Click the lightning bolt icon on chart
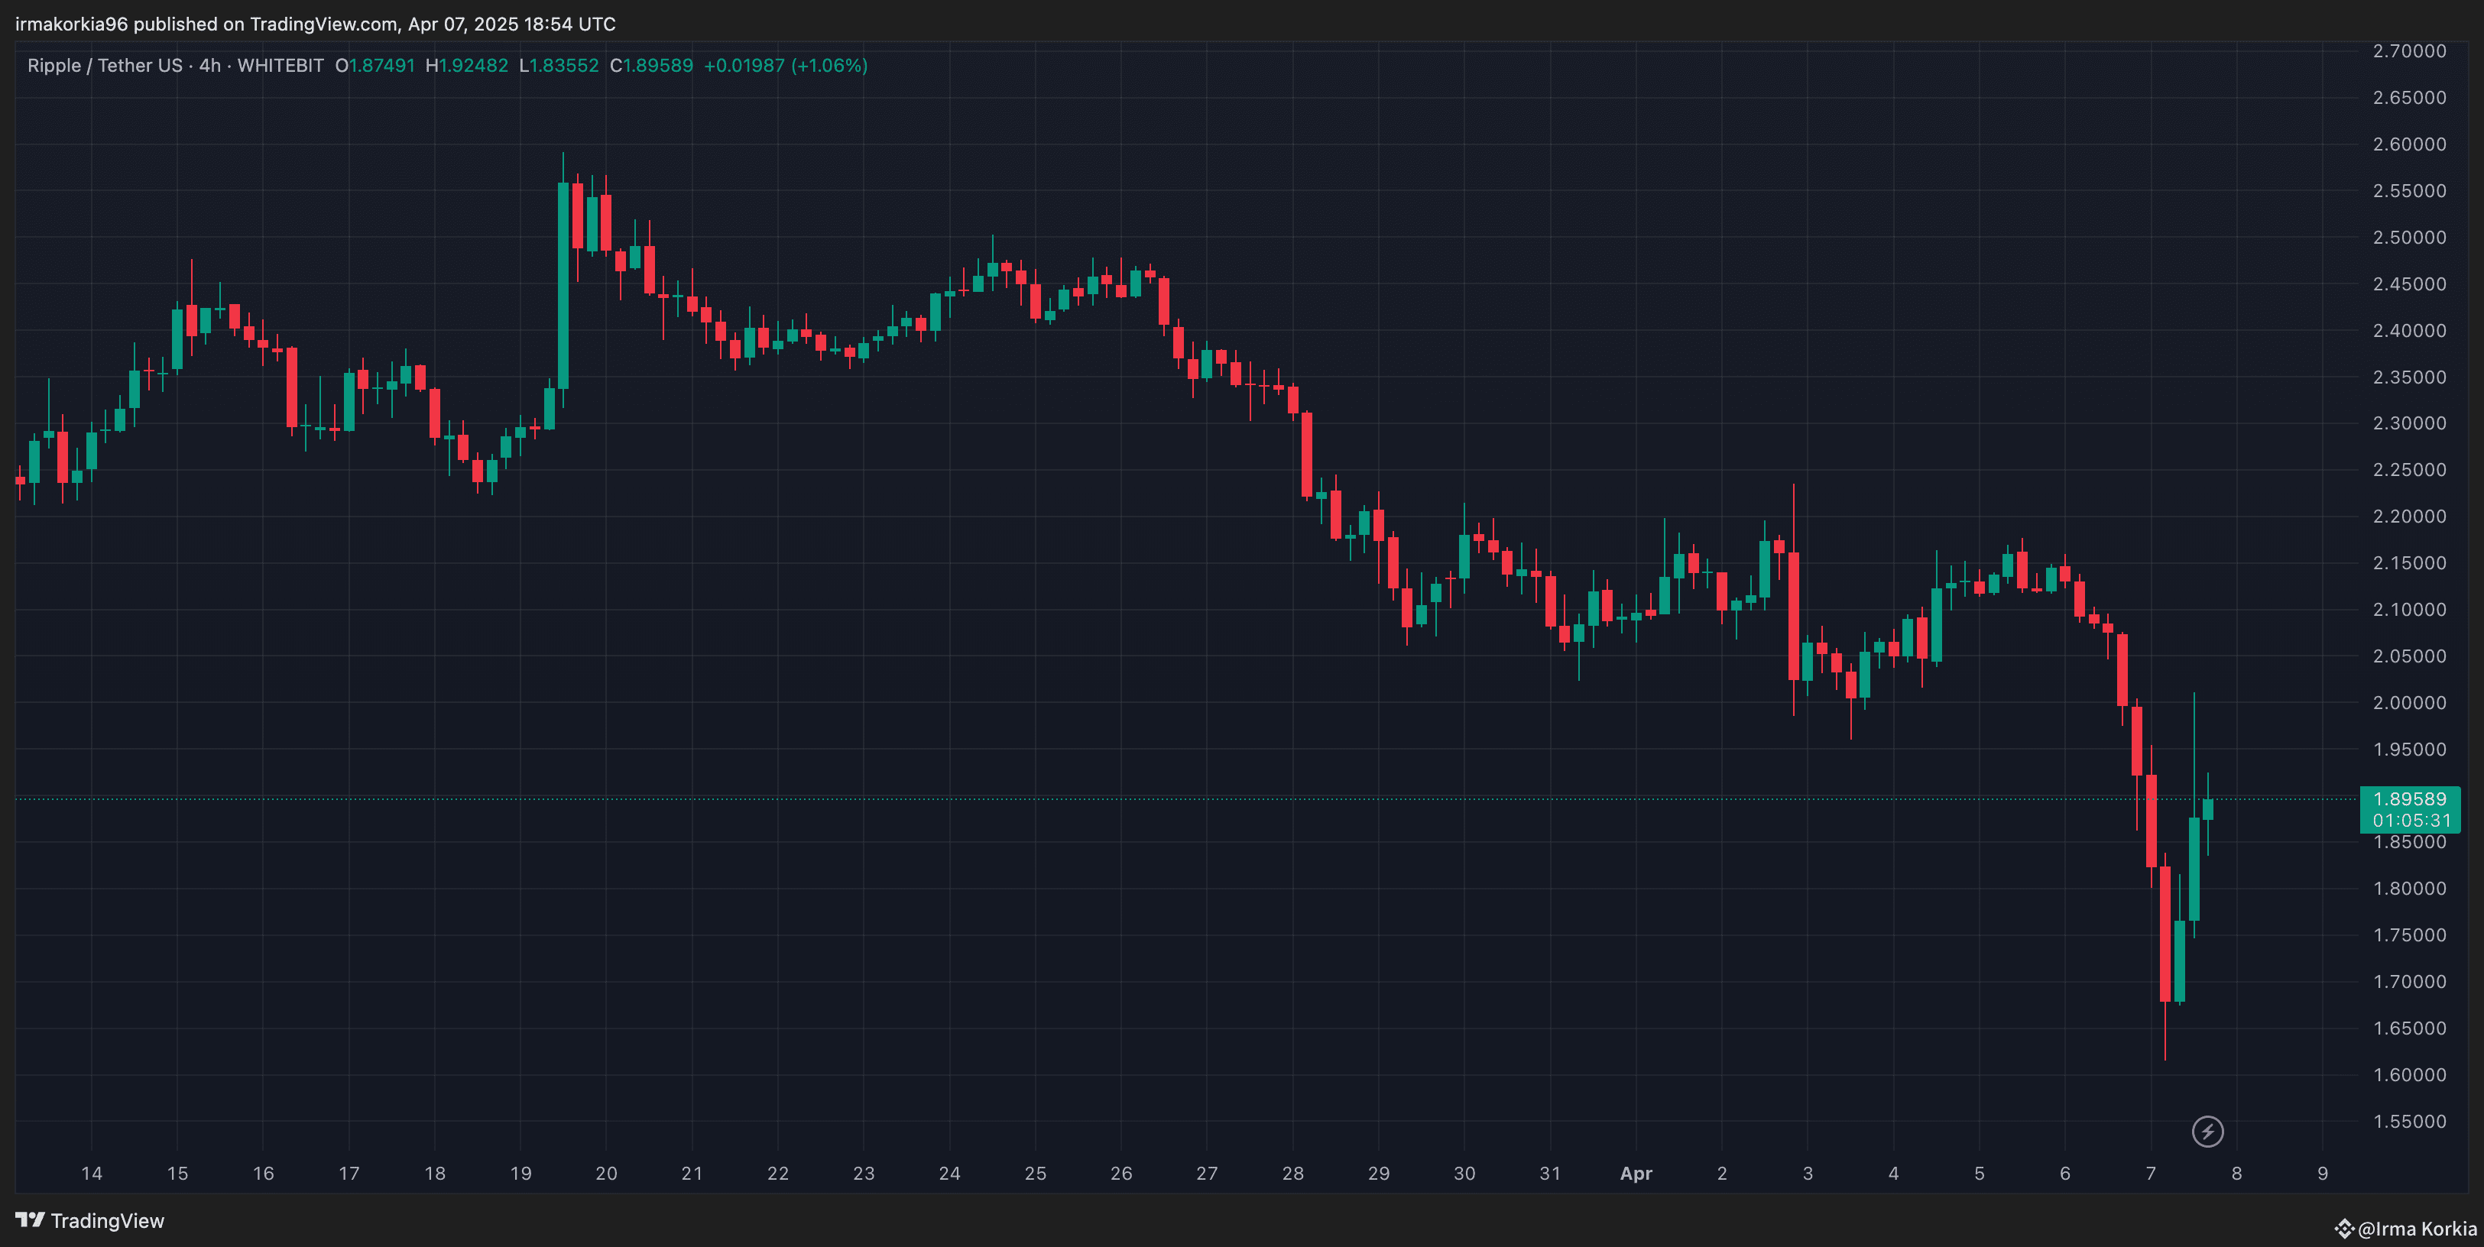This screenshot has width=2484, height=1247. coord(2207,1132)
